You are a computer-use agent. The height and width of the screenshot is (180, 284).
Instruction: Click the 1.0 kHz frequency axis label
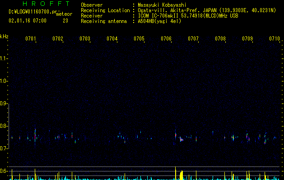[x=4, y=81]
